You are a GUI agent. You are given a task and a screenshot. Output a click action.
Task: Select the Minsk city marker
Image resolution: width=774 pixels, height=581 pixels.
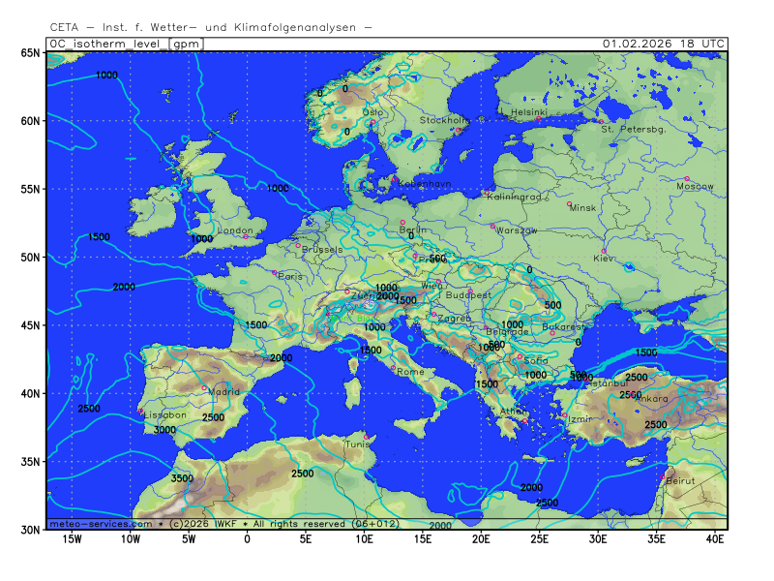tap(569, 203)
